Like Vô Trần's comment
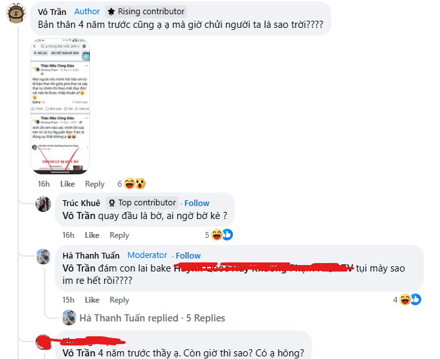The image size is (440, 359). (67, 184)
